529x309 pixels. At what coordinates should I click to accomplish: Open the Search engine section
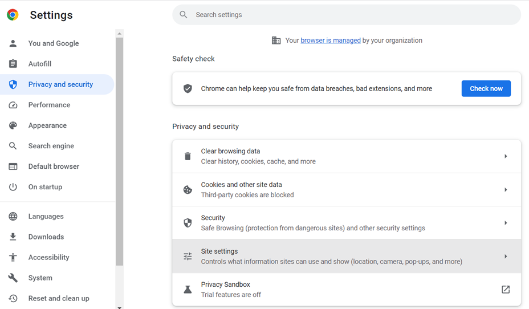click(x=51, y=146)
